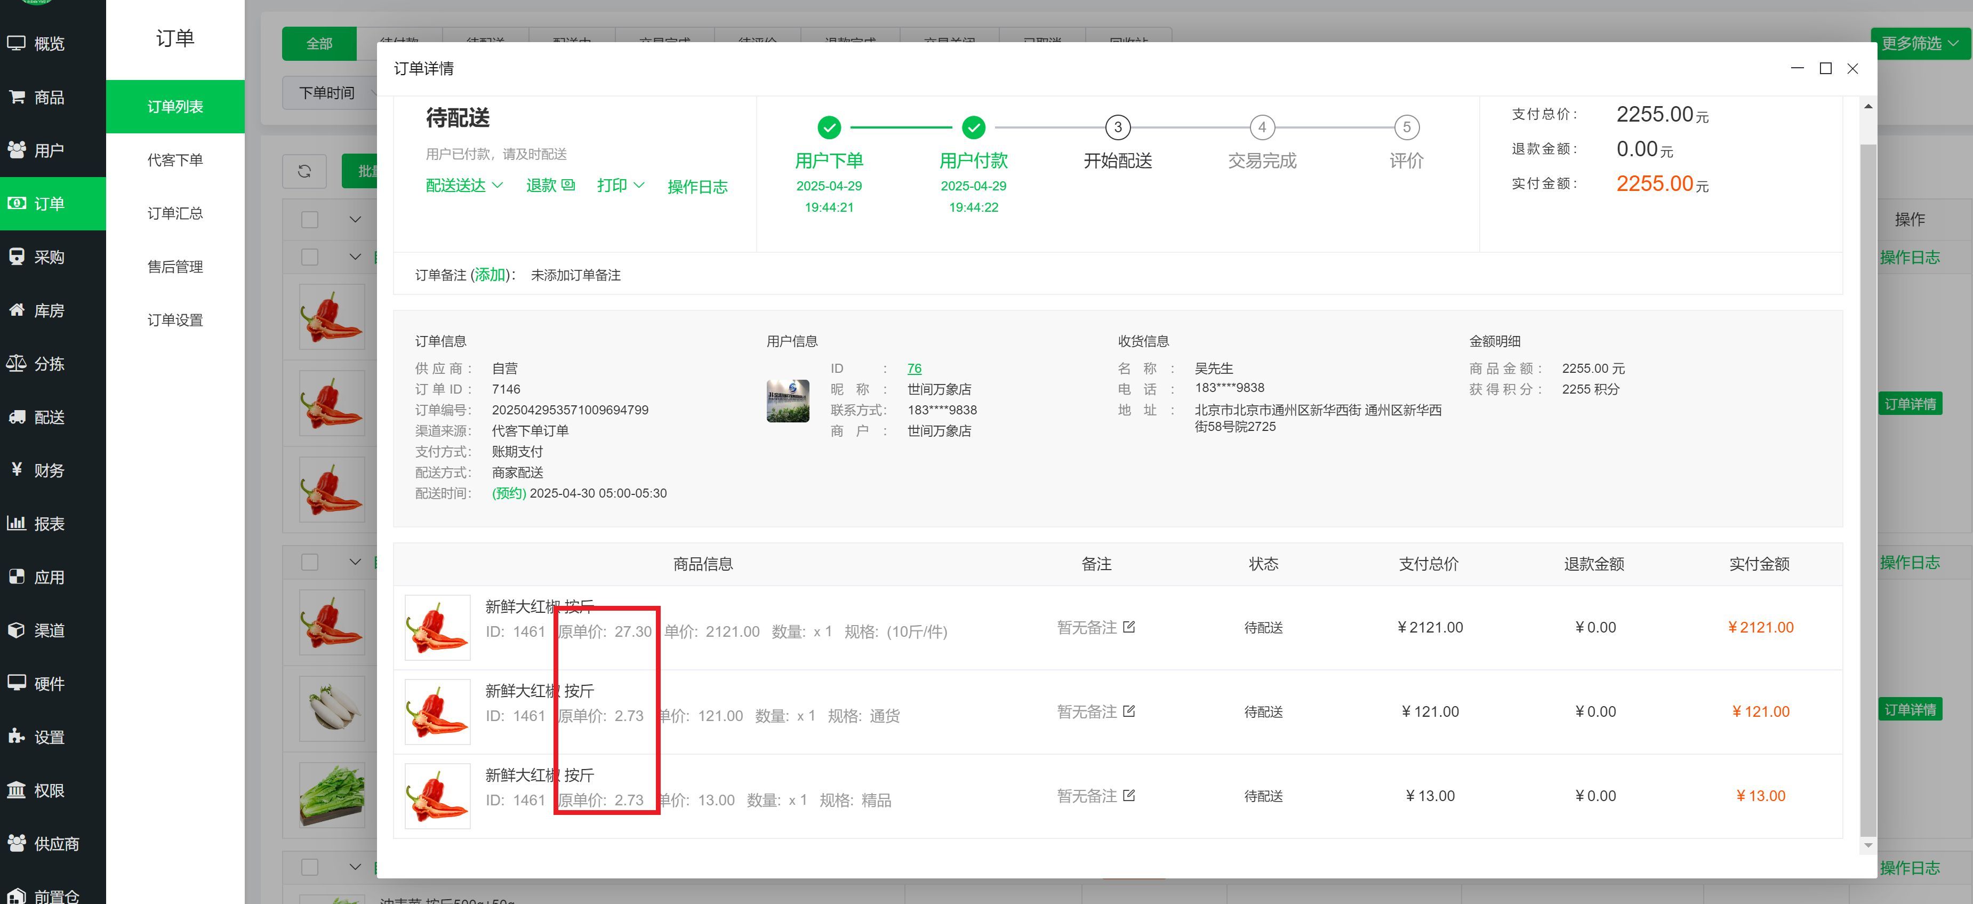Click the 配送 truck icon in sidebar
Image resolution: width=1973 pixels, height=904 pixels.
tap(16, 418)
